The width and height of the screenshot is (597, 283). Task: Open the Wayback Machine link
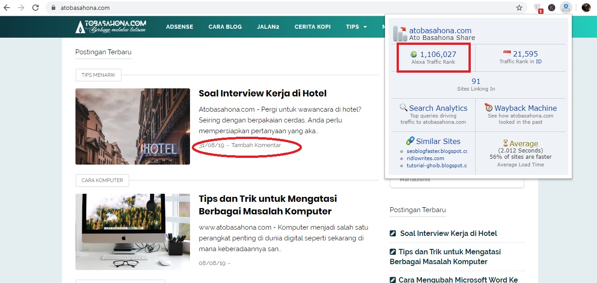pos(526,108)
